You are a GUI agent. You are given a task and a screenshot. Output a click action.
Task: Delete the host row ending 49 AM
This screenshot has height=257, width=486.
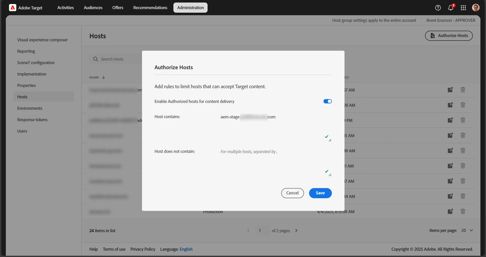(463, 151)
